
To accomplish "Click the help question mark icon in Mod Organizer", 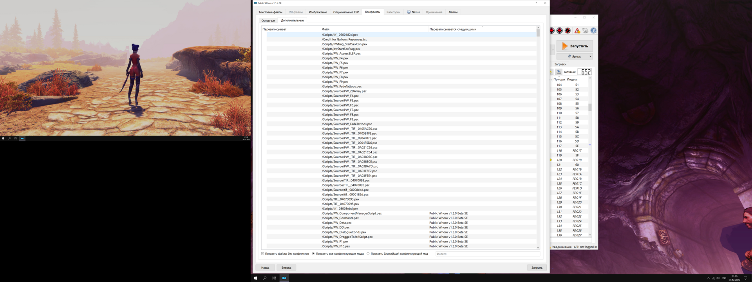I will click(x=593, y=31).
